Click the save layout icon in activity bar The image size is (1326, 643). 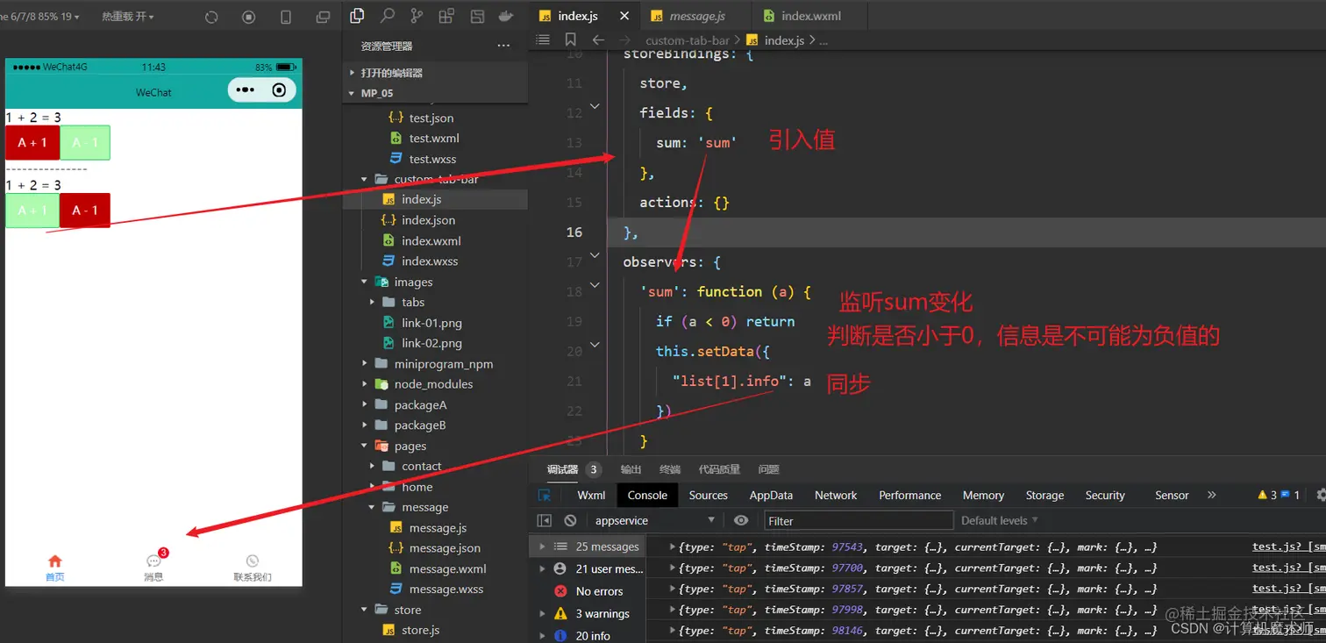click(x=477, y=16)
